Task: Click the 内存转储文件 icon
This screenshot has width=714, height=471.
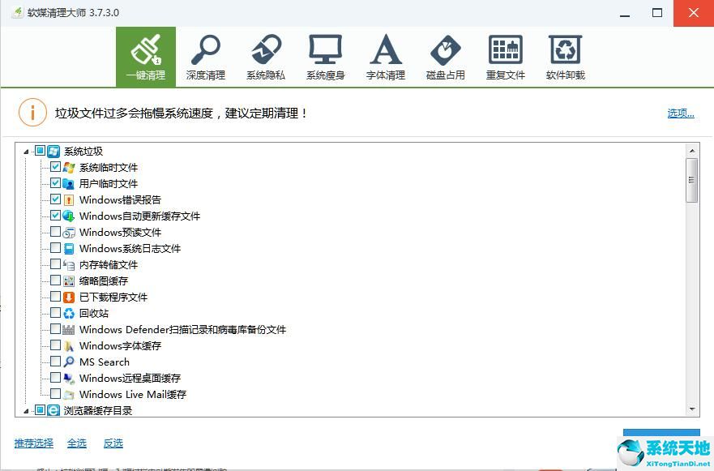Action: (x=69, y=264)
